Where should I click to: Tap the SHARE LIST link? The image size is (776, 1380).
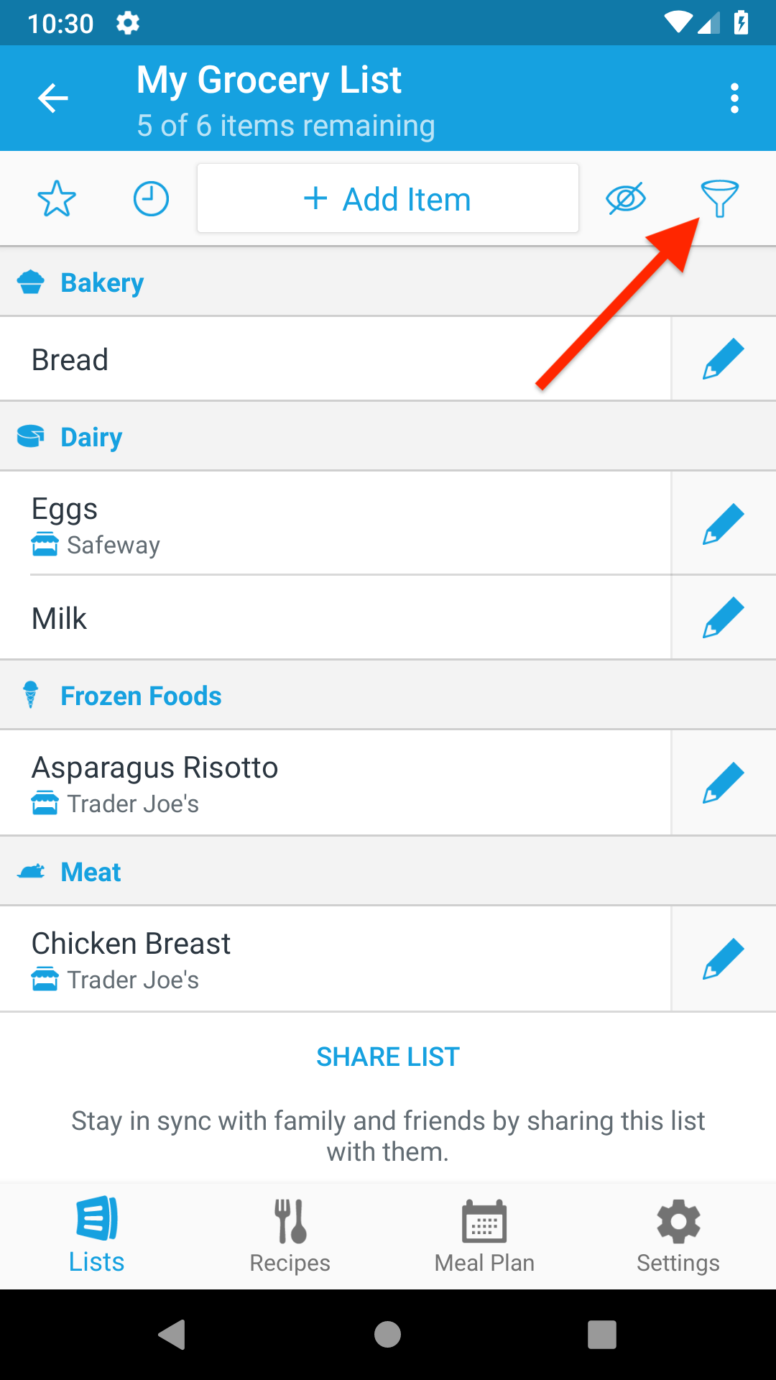[388, 1057]
